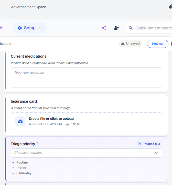The height and width of the screenshot is (185, 172).
Task: Open the notifications bell
Action: tap(170, 7)
